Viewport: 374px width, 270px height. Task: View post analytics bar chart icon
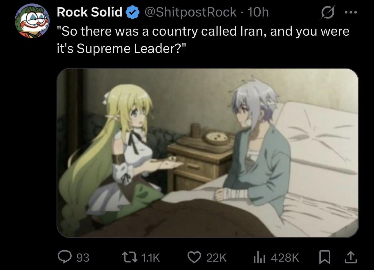260,257
